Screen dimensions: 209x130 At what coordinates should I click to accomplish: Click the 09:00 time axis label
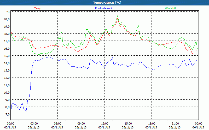point(81,124)
